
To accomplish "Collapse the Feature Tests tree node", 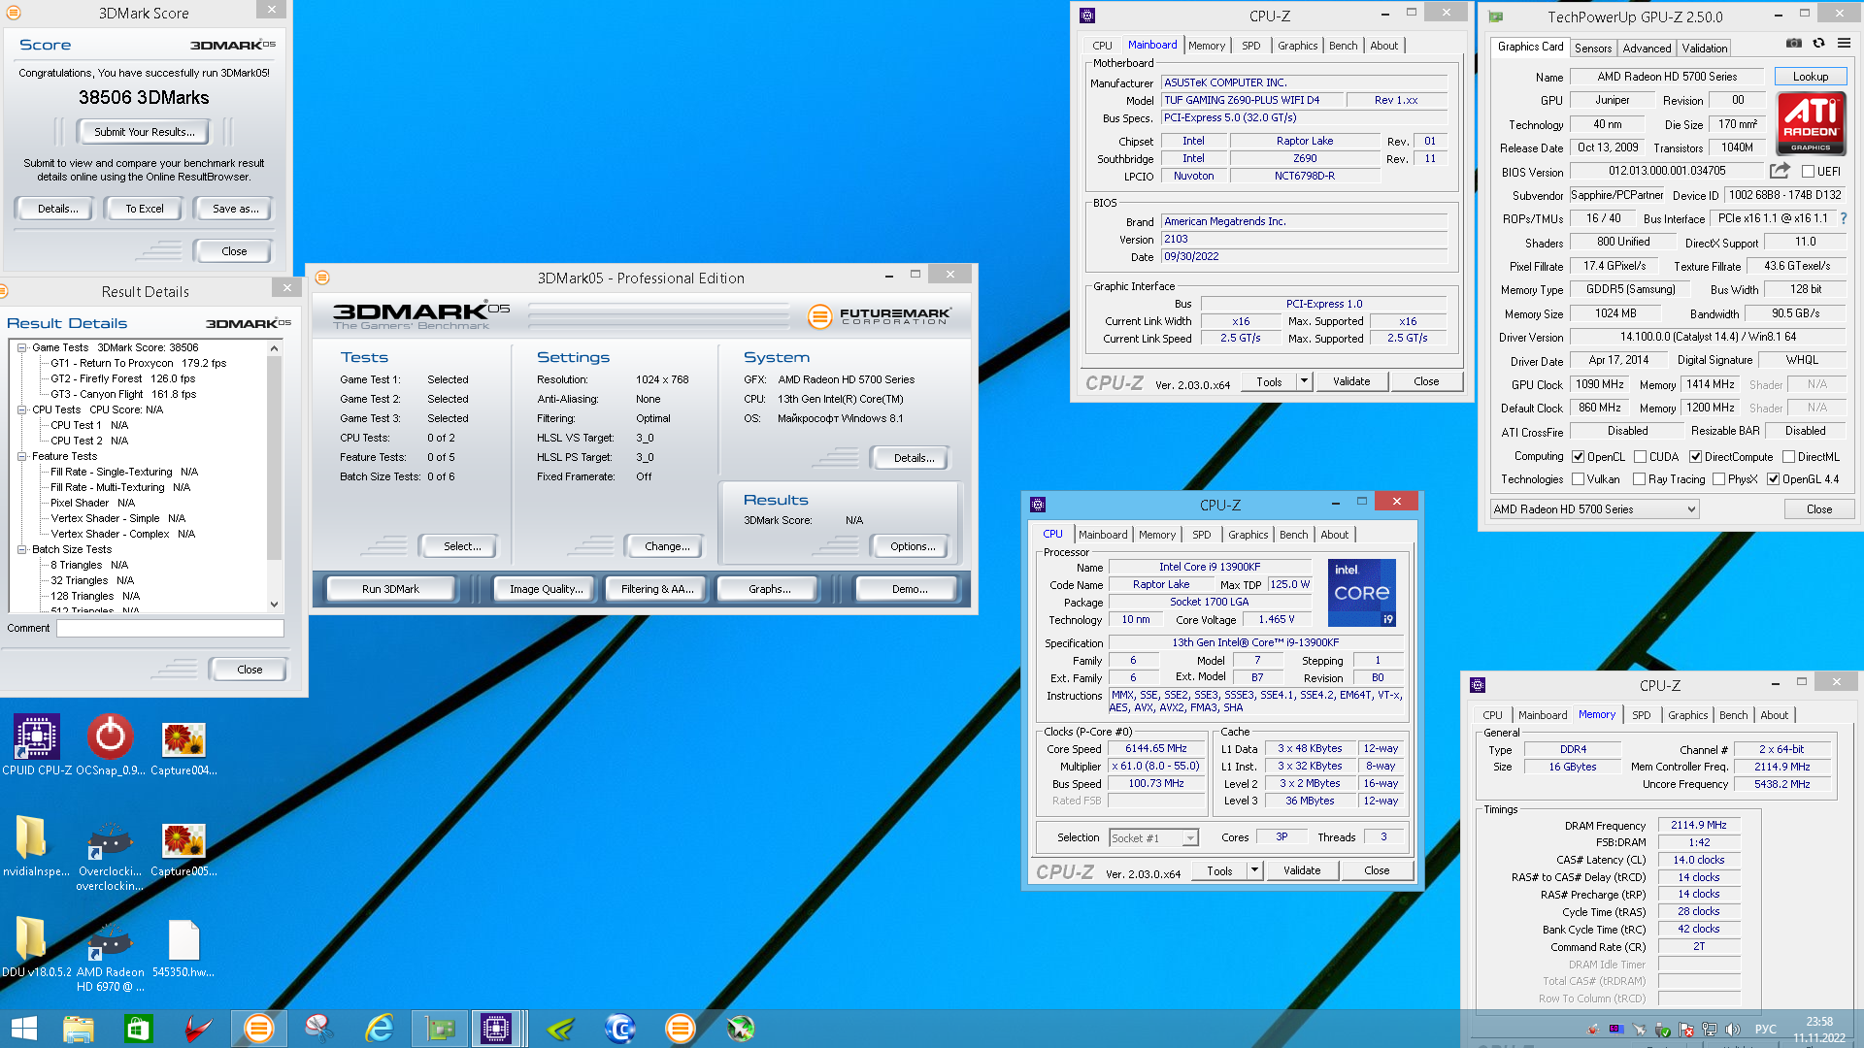I will tap(22, 456).
